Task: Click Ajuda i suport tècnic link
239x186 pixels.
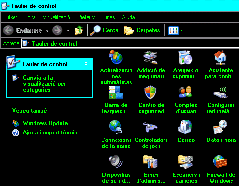Action: click(50, 133)
